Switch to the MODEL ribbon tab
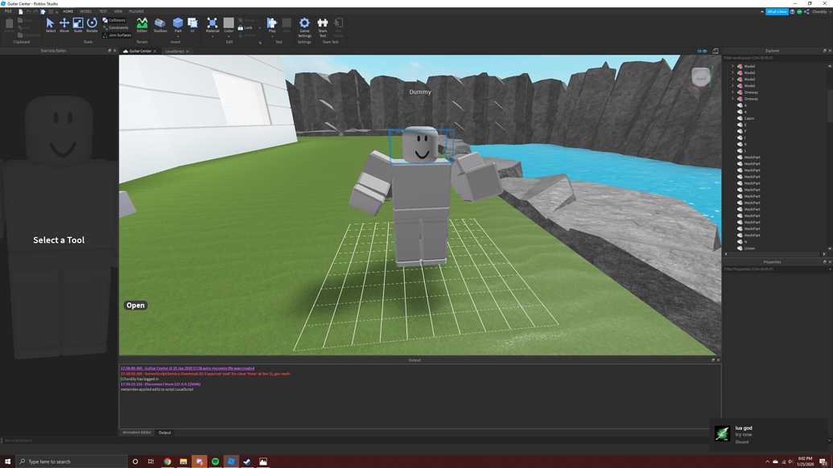Image resolution: width=833 pixels, height=468 pixels. pyautogui.click(x=85, y=11)
